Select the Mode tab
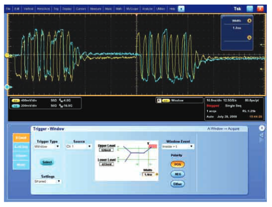The width and height of the screenshot is (272, 207). coord(21,164)
